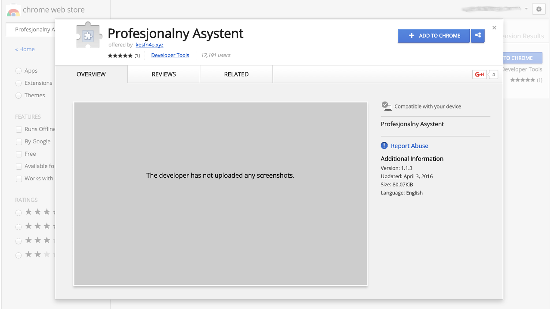The height and width of the screenshot is (309, 551).
Task: Select the Themes radio button
Action: coord(19,96)
